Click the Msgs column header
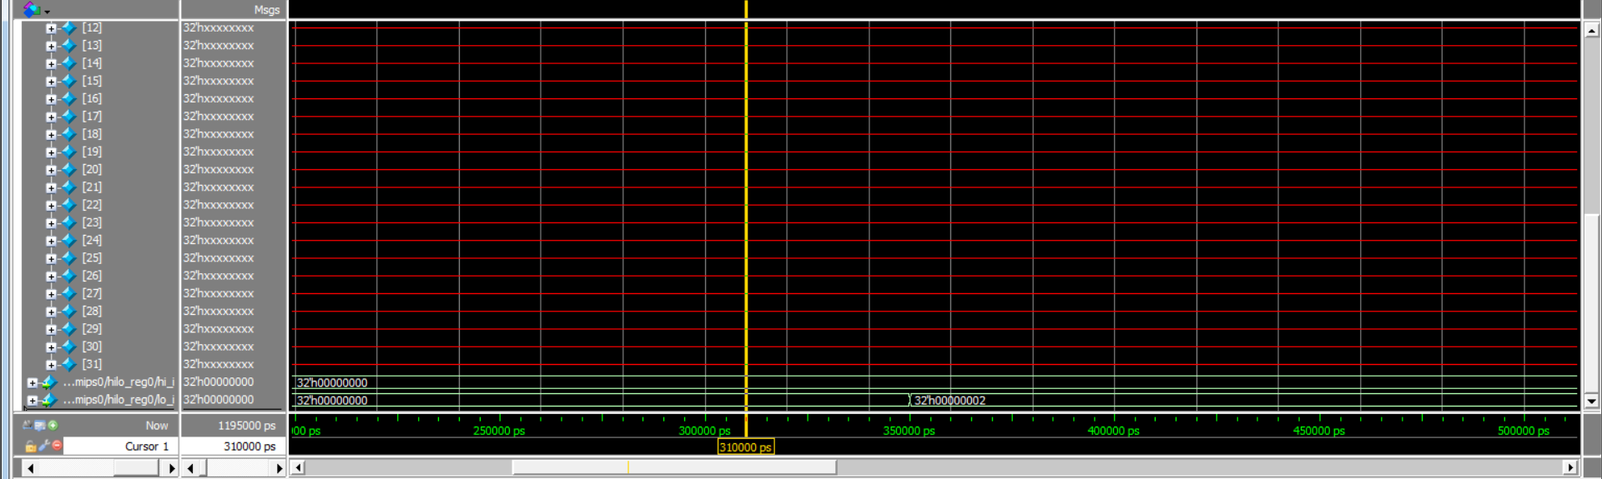This screenshot has width=1602, height=479. (266, 10)
